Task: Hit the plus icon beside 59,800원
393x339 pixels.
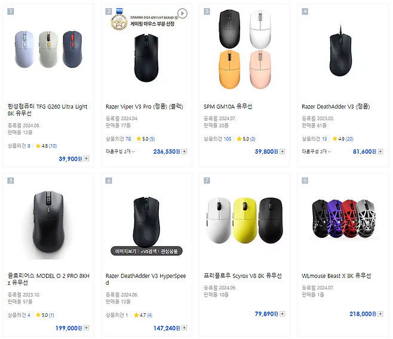Action: pos(282,151)
